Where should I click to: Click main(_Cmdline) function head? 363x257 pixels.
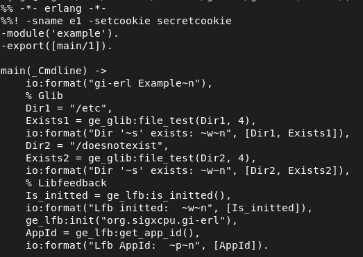[x=53, y=71]
